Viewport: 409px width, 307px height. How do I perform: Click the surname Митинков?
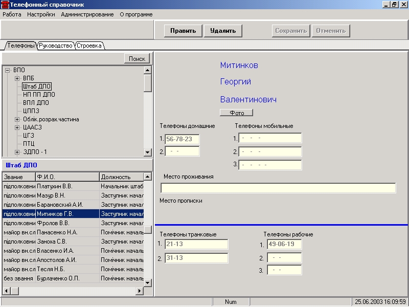pyautogui.click(x=239, y=65)
